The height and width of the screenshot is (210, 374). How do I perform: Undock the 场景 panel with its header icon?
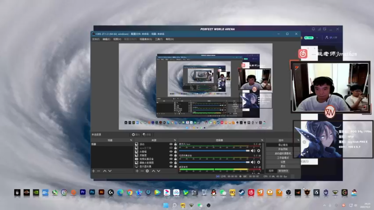131,140
